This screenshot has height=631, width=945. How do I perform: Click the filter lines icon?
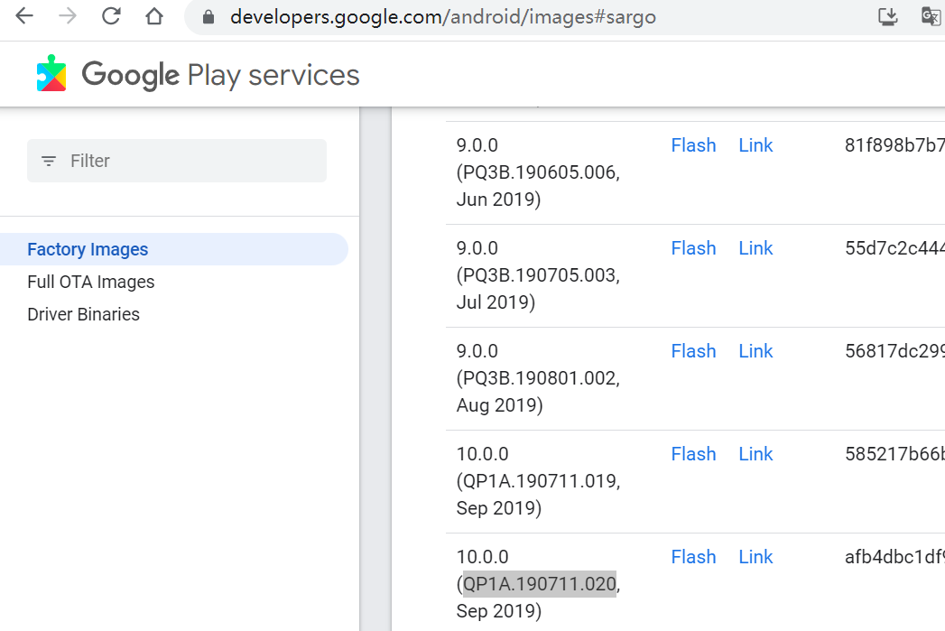(49, 161)
